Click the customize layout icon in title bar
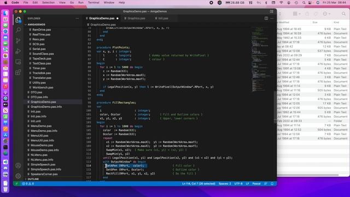350x197 pixels. [x=271, y=11]
